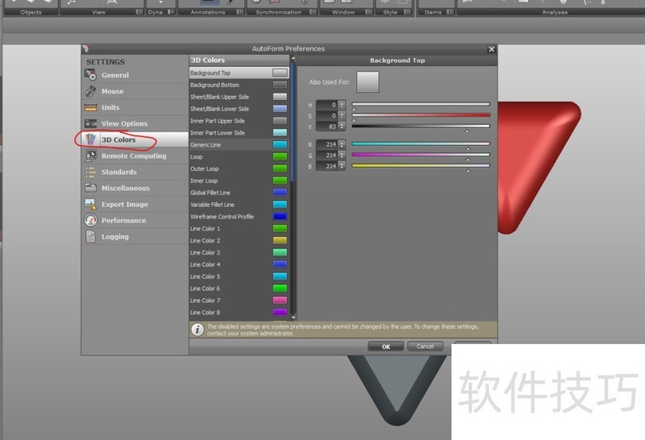Select the Line Color 3 entry
The height and width of the screenshot is (440, 645).
pyautogui.click(x=239, y=252)
